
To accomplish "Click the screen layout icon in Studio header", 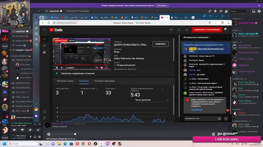I will [x=171, y=30].
